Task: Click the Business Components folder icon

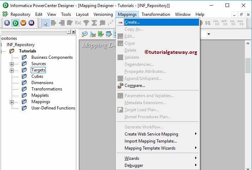Action: (24, 57)
